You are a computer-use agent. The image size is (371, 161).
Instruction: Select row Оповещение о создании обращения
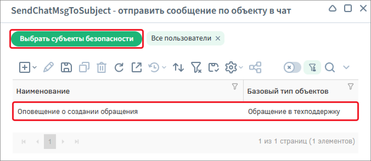(185, 111)
